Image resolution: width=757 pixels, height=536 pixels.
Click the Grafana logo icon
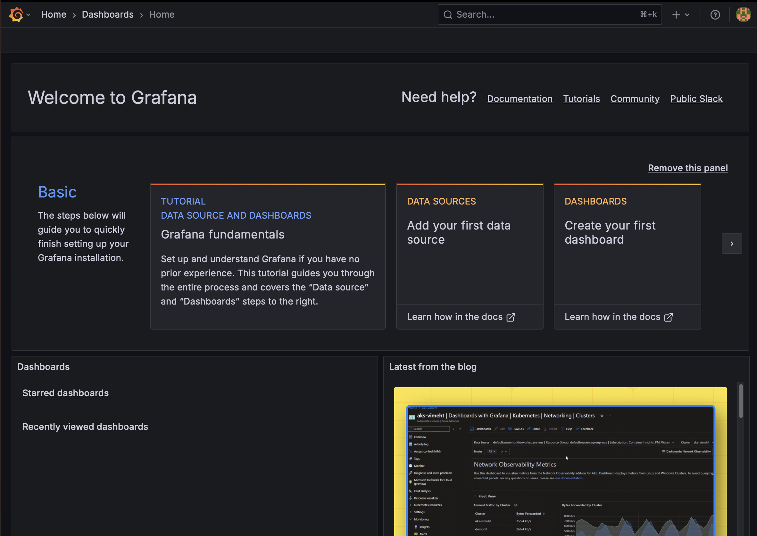click(x=16, y=14)
